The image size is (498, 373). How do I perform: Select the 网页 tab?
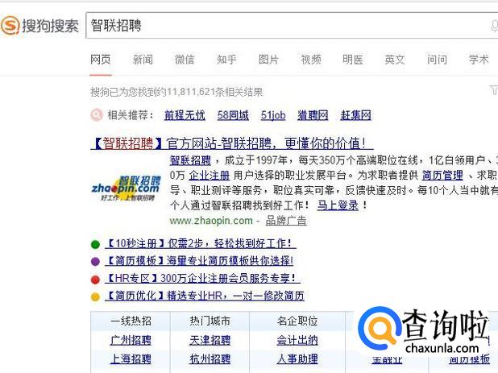[101, 60]
